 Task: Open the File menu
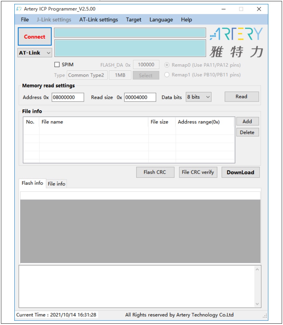(x=25, y=20)
